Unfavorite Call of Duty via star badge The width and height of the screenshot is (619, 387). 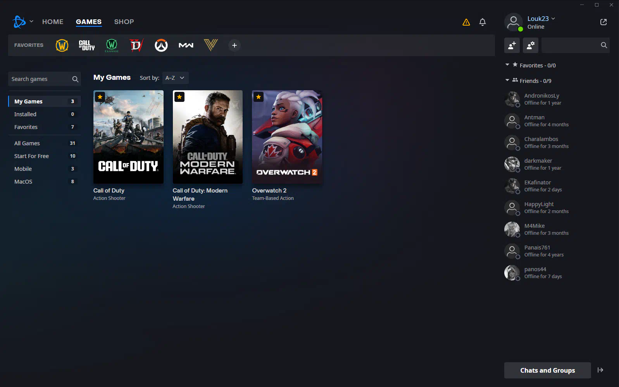tap(100, 97)
